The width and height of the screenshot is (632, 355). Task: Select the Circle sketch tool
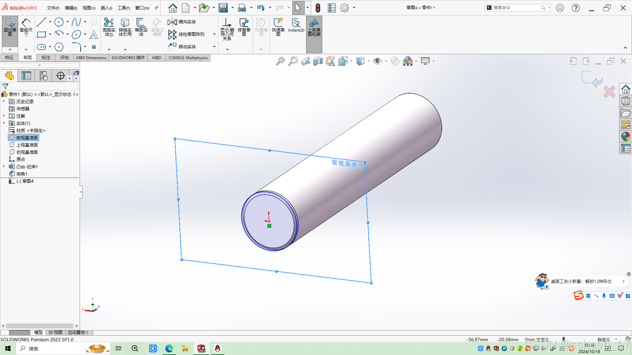tap(59, 22)
